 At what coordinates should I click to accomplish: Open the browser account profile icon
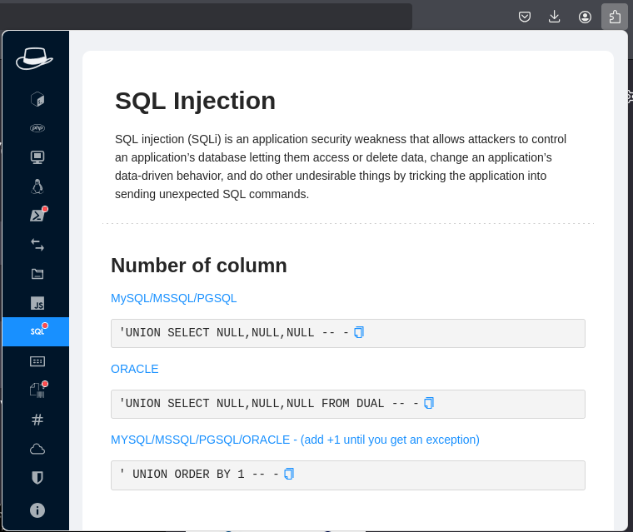tap(585, 17)
